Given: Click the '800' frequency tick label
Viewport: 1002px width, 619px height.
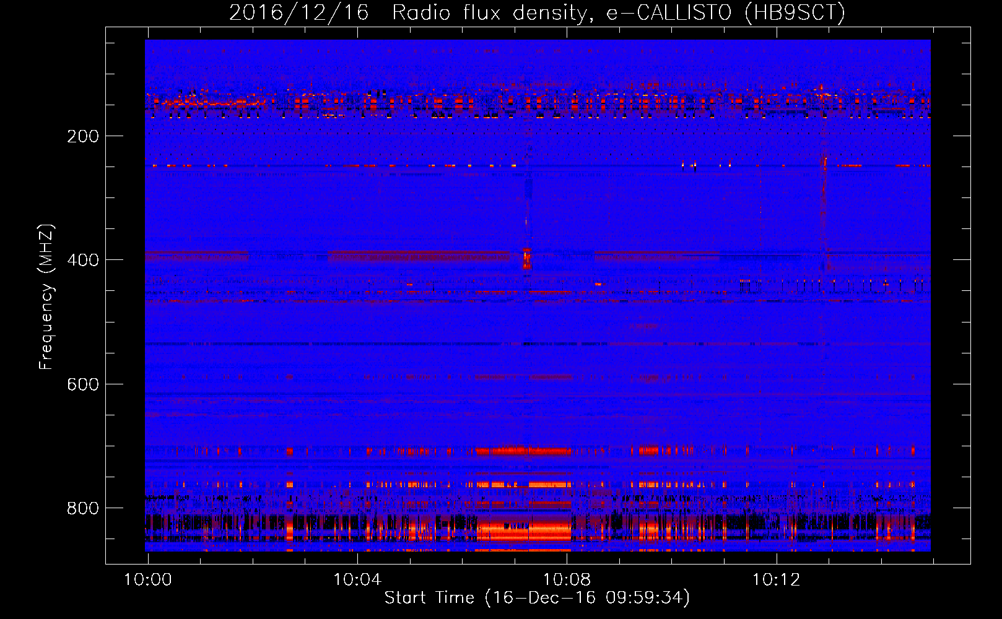Looking at the screenshot, I should [x=83, y=508].
